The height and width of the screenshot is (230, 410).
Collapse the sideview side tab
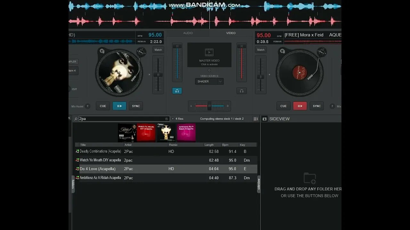259,184
